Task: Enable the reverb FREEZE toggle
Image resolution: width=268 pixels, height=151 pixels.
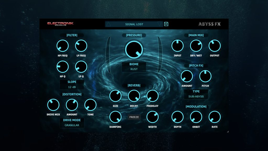Action: (134, 117)
